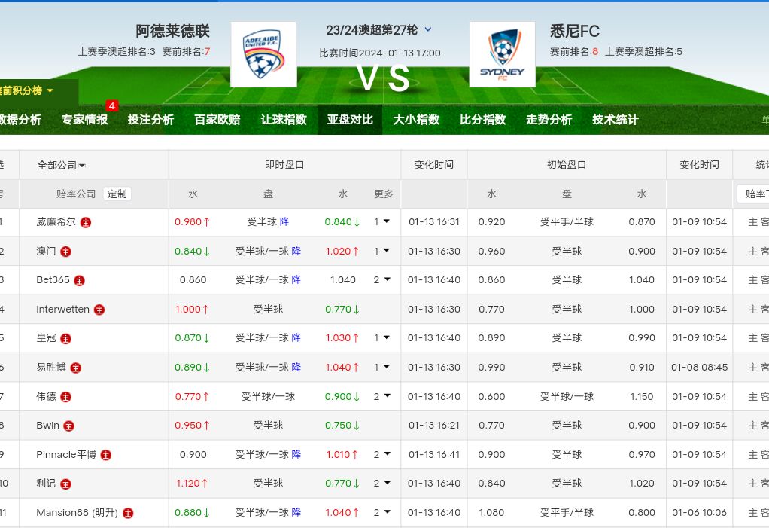Click the red 主 icon beside Mansion88

click(x=128, y=513)
